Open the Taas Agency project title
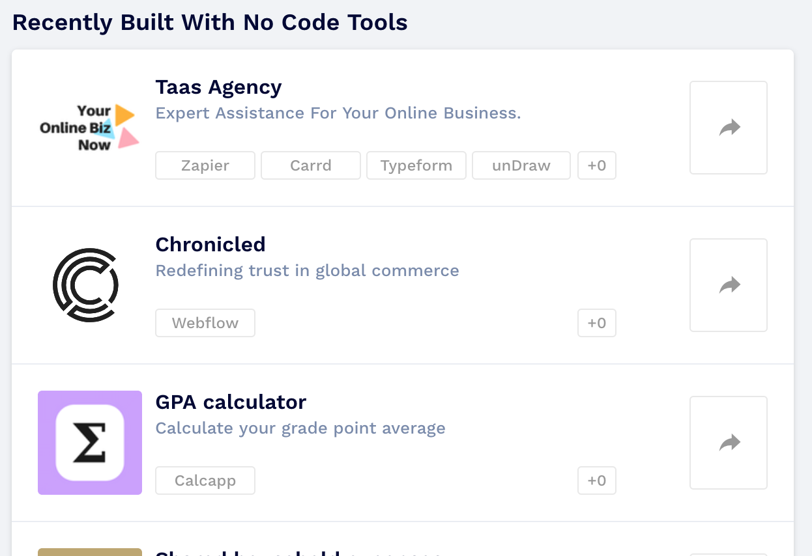Viewport: 812px width, 556px height. [x=218, y=87]
